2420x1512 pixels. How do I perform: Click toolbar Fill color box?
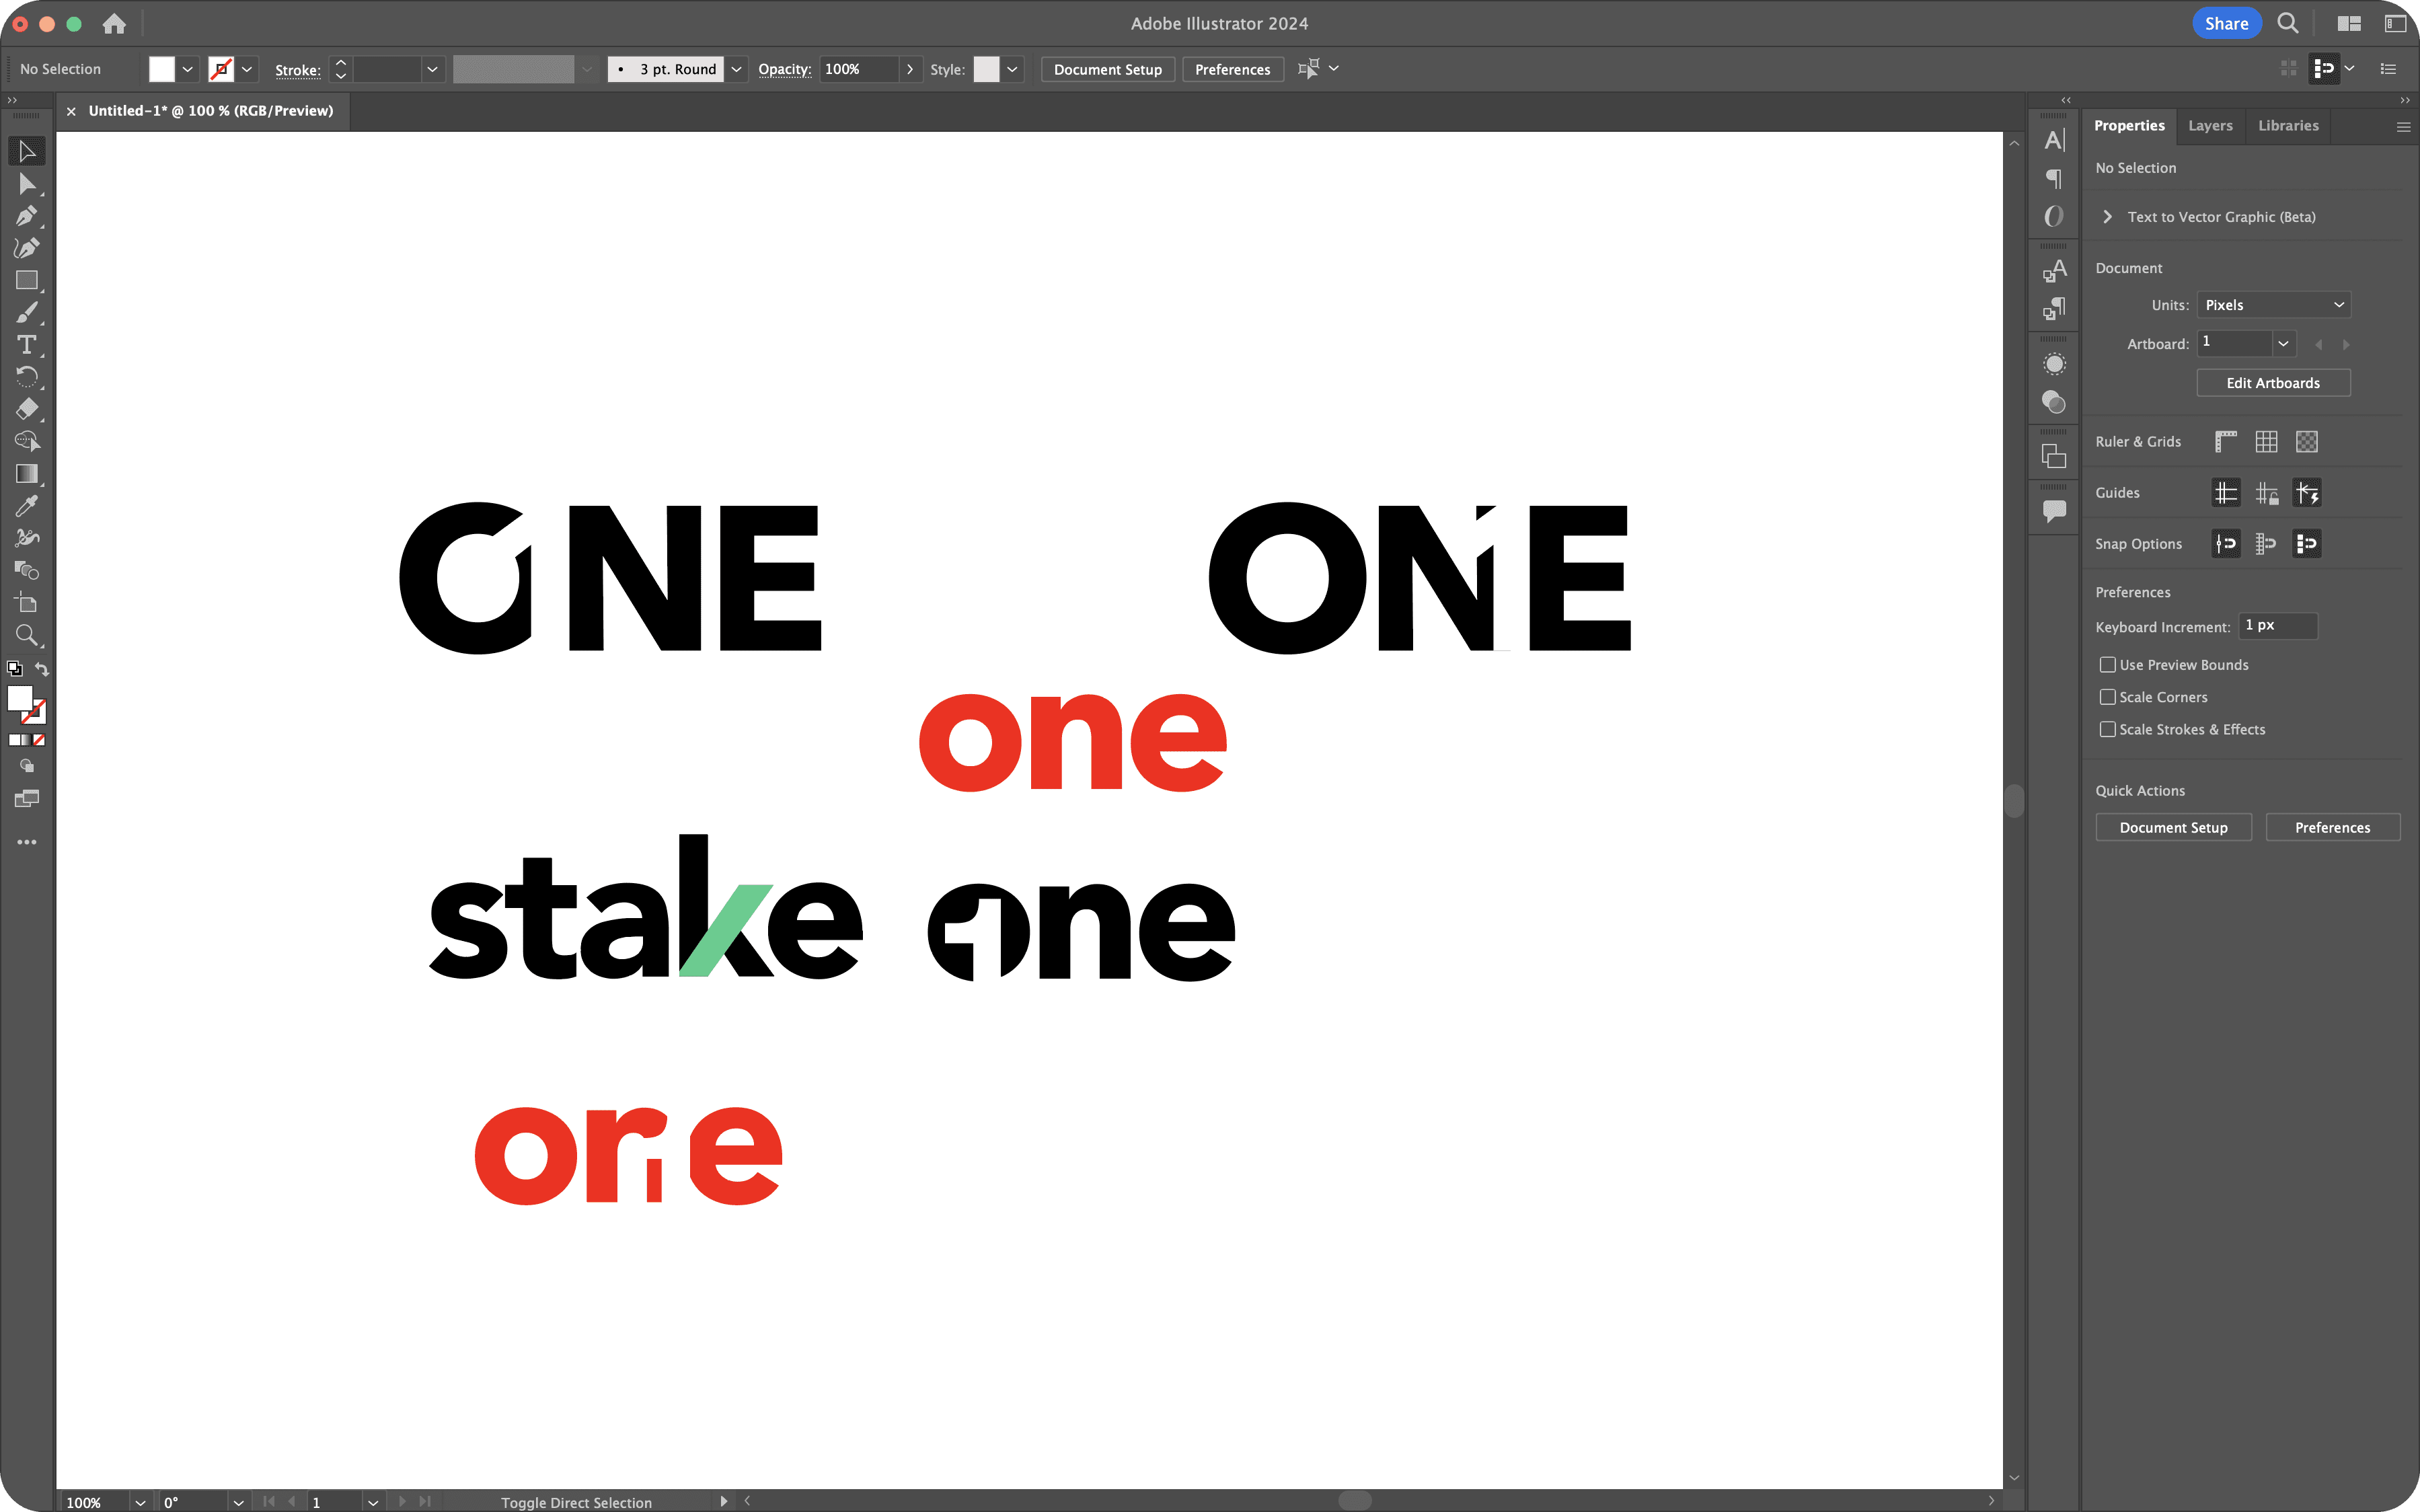(x=20, y=698)
